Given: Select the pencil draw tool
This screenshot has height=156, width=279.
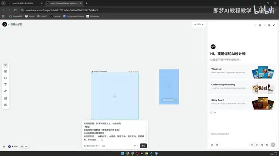Looking at the screenshot, I should 6,91.
